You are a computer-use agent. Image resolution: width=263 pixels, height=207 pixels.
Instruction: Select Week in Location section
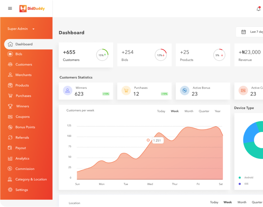(x=228, y=202)
